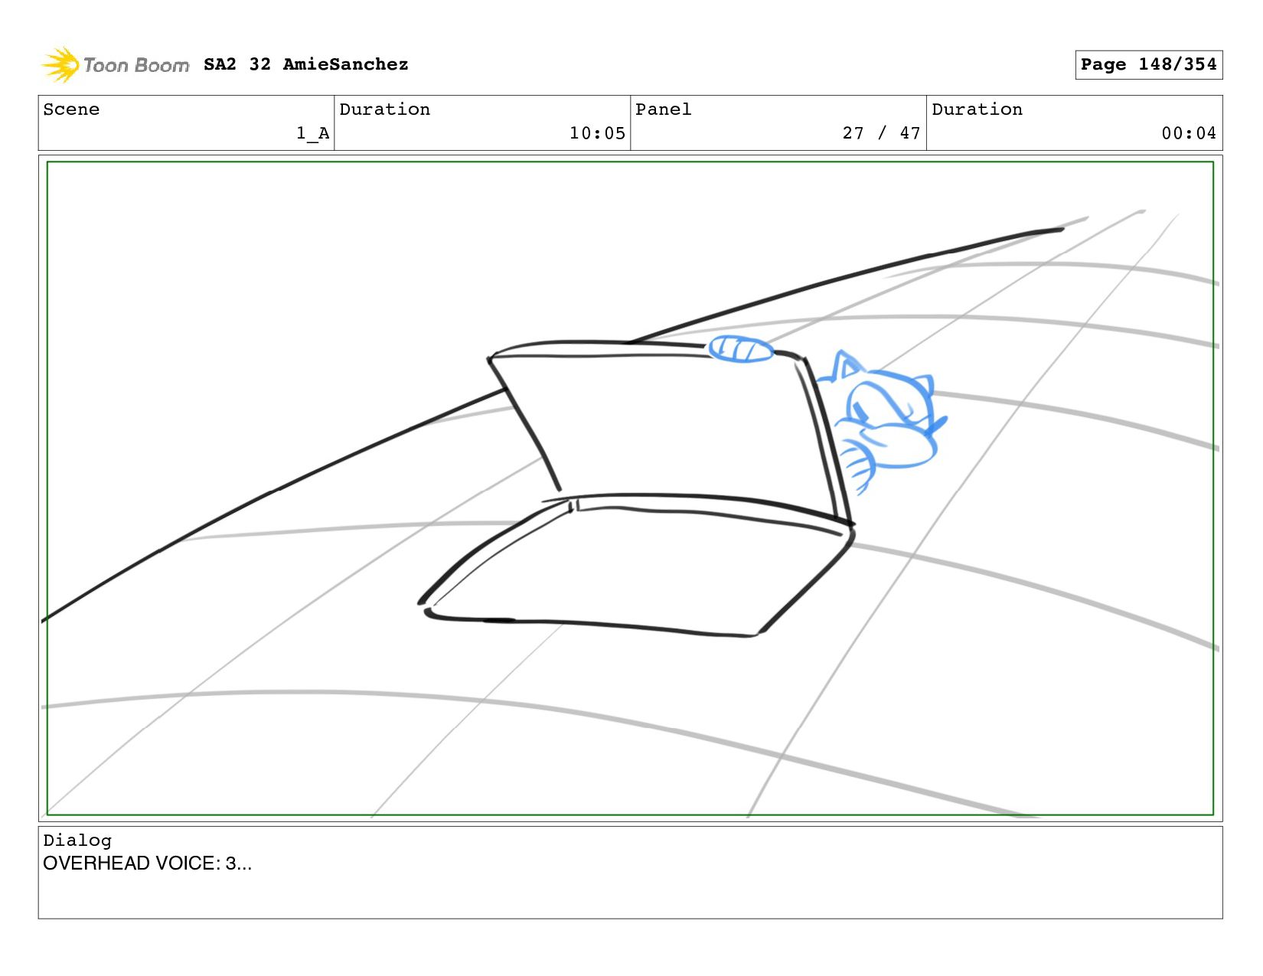
Task: Select the scene value '1_A'
Action: pos(313,134)
